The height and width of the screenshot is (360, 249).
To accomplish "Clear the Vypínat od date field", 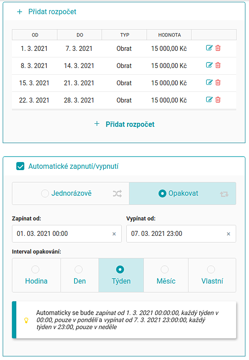I will [x=228, y=234].
